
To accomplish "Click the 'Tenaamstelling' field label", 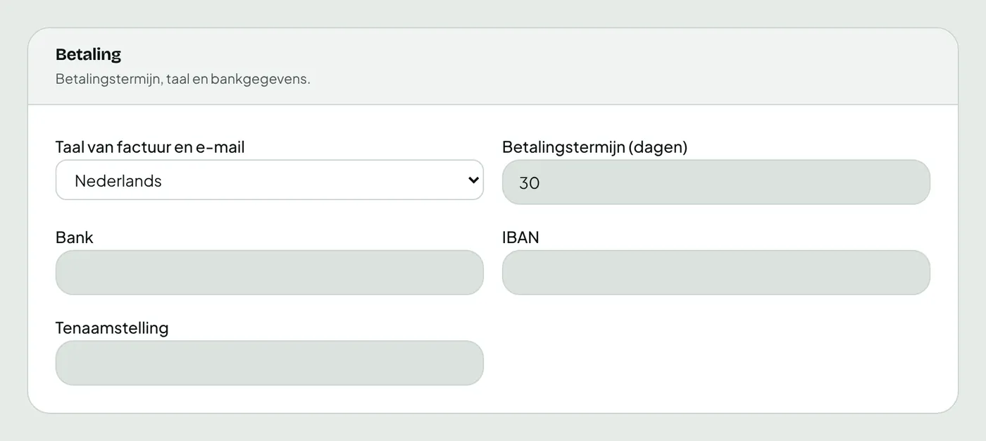I will [x=112, y=328].
